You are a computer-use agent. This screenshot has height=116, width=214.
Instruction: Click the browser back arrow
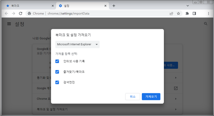(6, 13)
